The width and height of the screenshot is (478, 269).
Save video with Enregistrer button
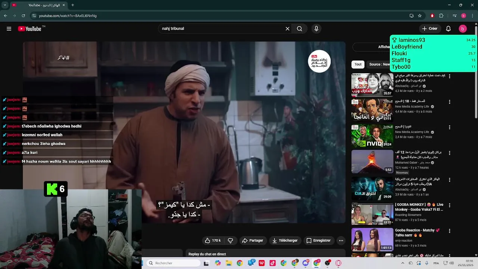[x=319, y=241]
